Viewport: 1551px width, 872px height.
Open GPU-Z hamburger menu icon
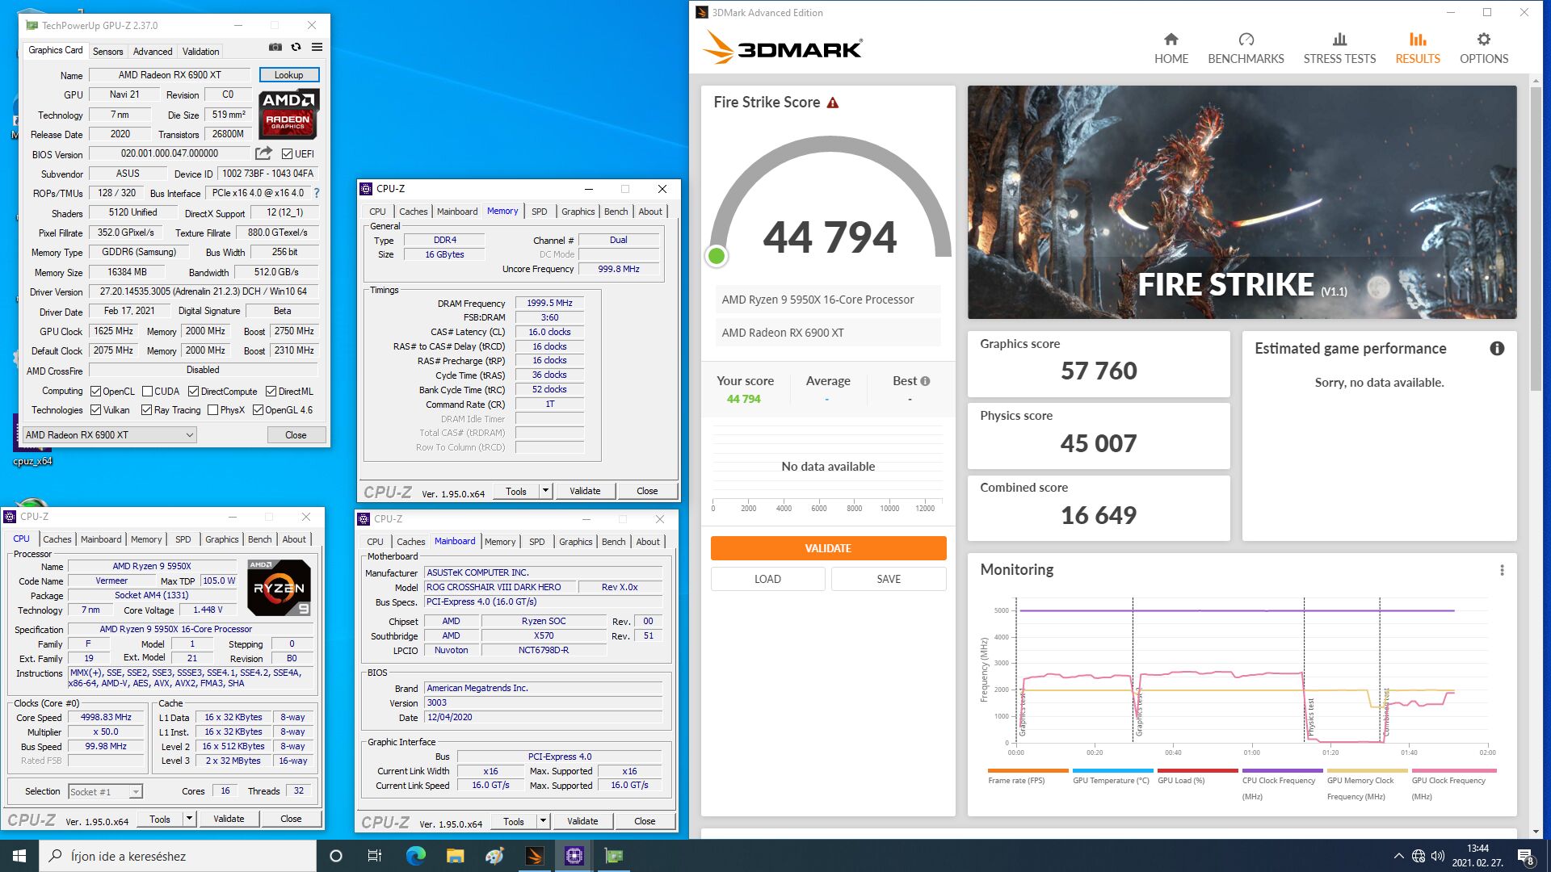tap(317, 48)
